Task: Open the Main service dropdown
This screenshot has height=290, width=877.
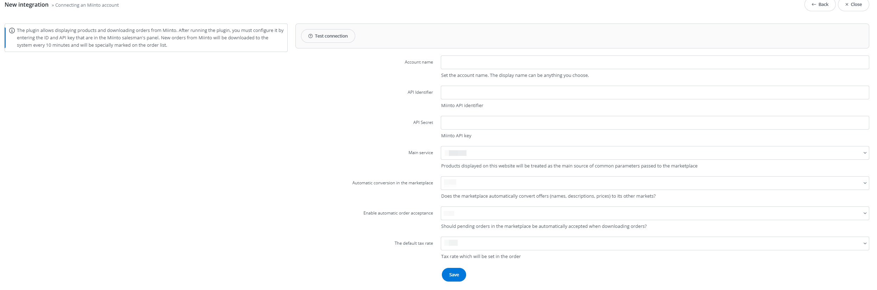Action: pyautogui.click(x=654, y=153)
